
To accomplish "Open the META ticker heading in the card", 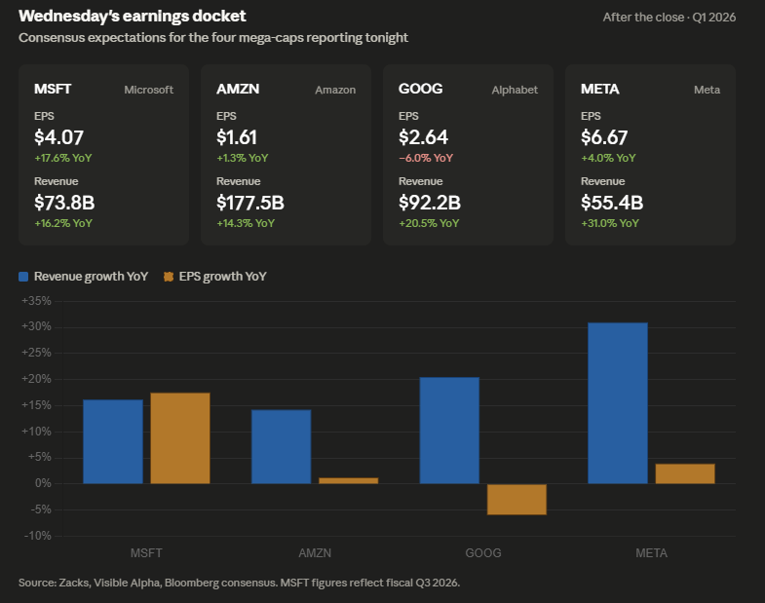I will 599,90.
